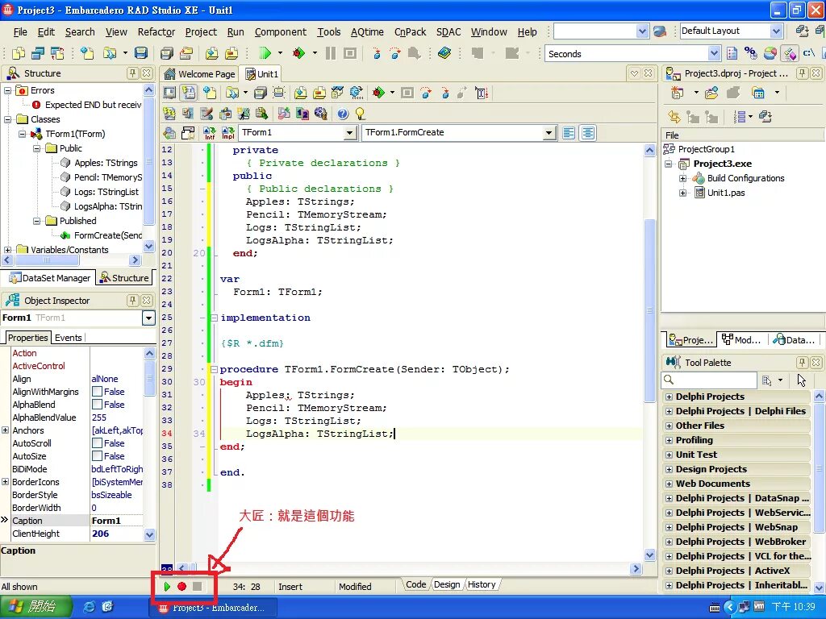Toggle the AutoScroll property checkbox
826x619 pixels.
coord(97,443)
